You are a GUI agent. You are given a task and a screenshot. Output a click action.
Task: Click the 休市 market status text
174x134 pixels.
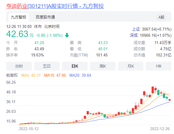(x=38, y=27)
